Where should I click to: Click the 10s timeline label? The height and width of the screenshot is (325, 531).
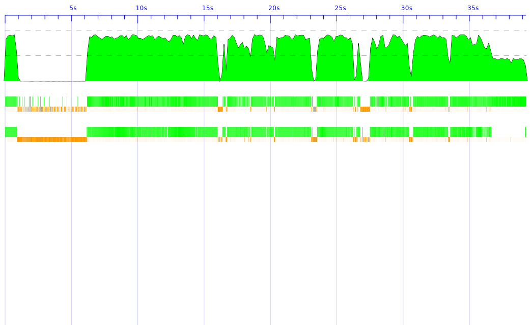[141, 8]
